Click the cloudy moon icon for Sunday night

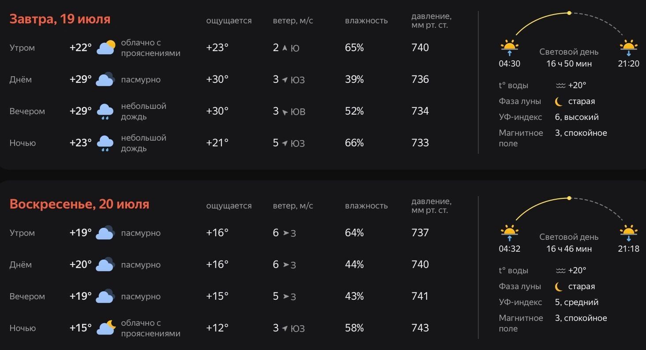tap(106, 328)
